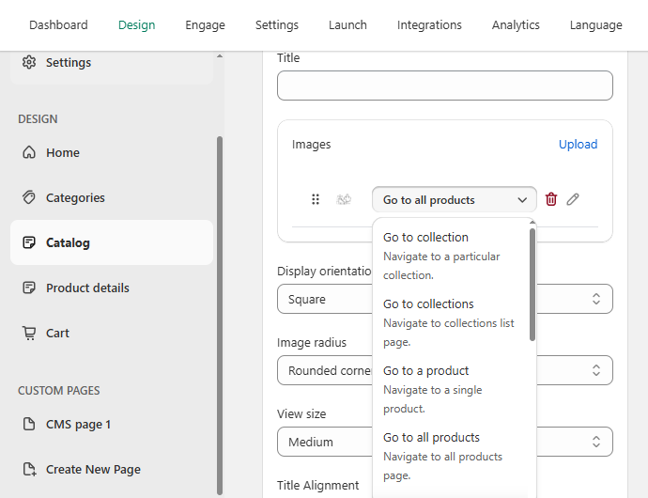The width and height of the screenshot is (648, 498).
Task: Click the Upload link in Images
Action: point(578,145)
